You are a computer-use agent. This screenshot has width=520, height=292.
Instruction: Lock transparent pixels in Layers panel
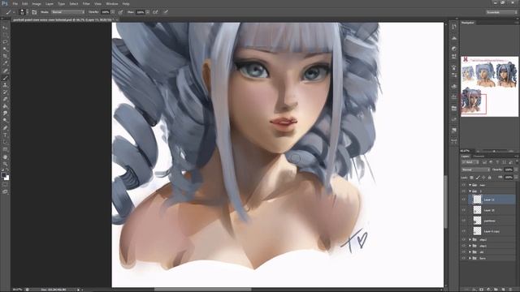[471, 178]
